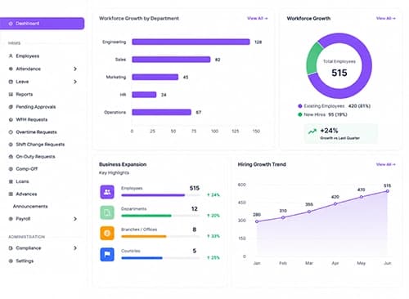The width and height of the screenshot is (409, 299).
Task: Open the Settings menu item
Action: [25, 261]
